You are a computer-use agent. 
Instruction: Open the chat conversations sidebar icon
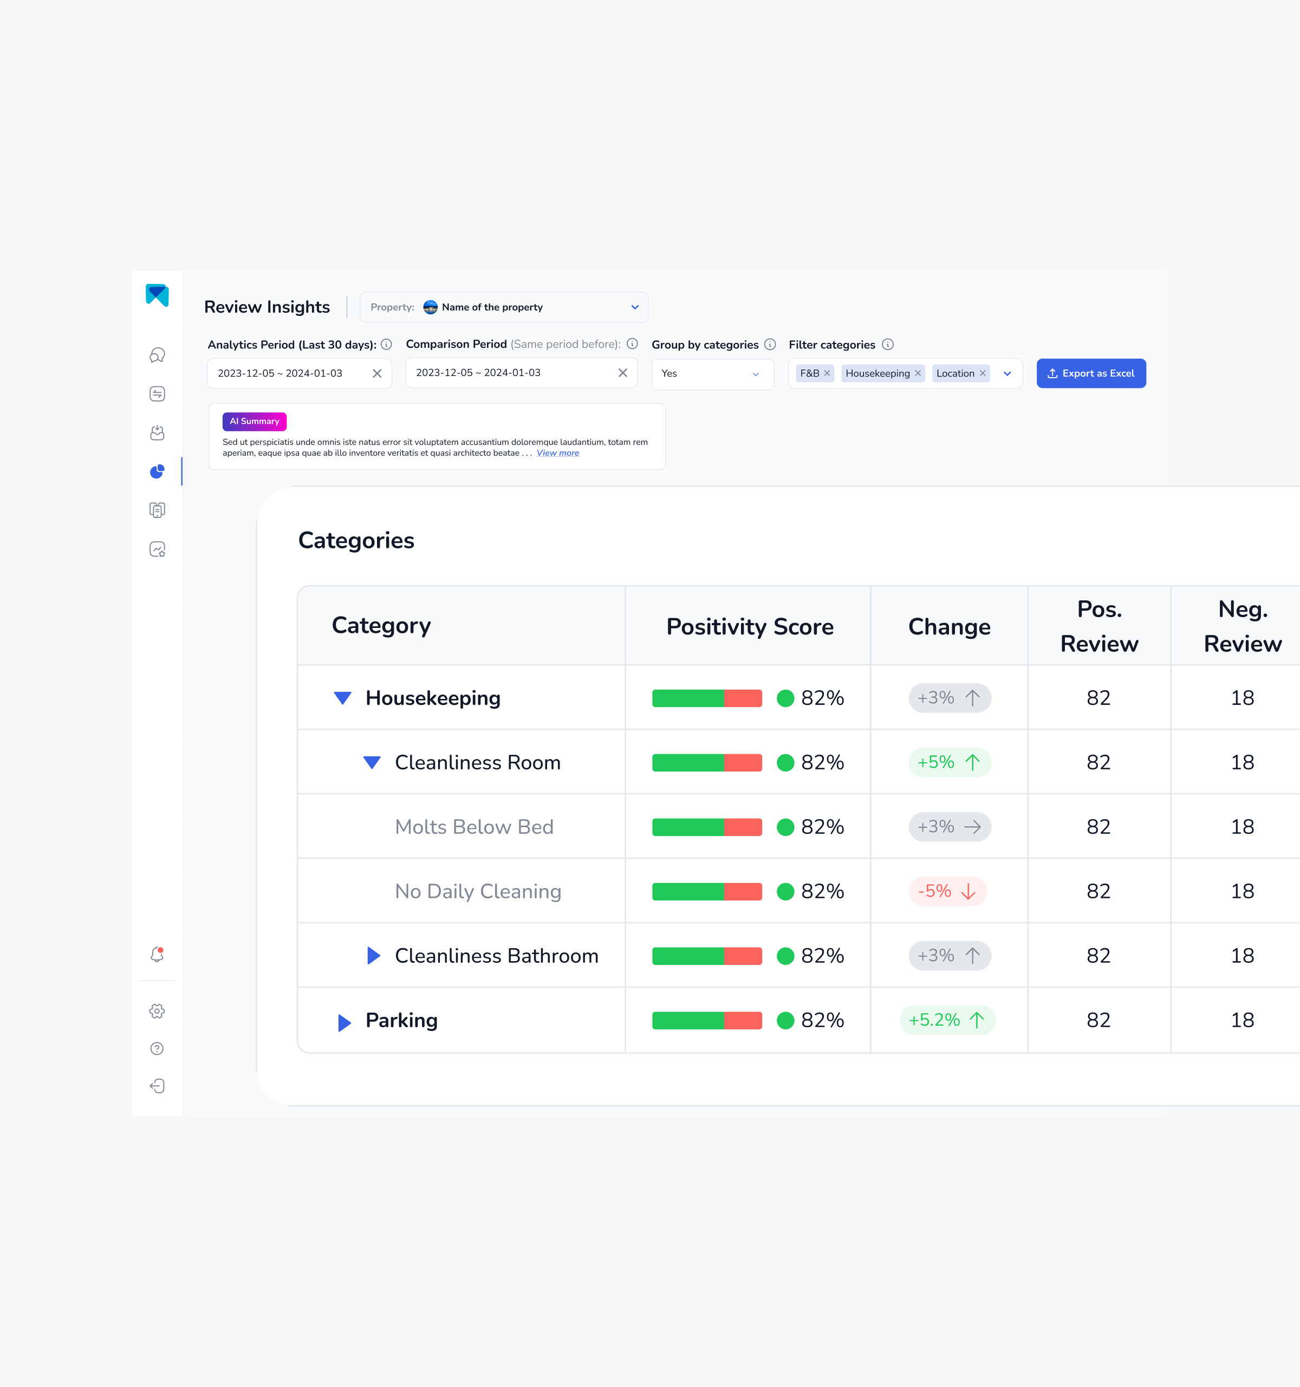coord(157,355)
